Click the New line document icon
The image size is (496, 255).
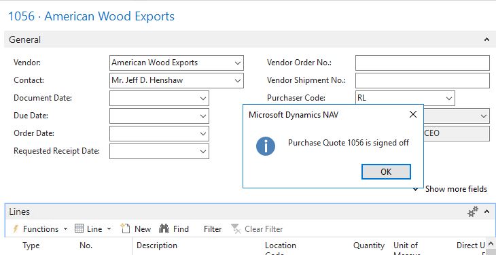coord(126,228)
